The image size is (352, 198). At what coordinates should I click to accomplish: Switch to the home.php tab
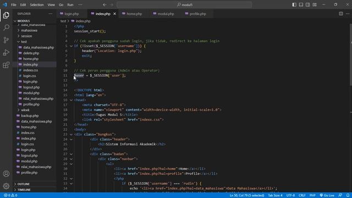134,14
